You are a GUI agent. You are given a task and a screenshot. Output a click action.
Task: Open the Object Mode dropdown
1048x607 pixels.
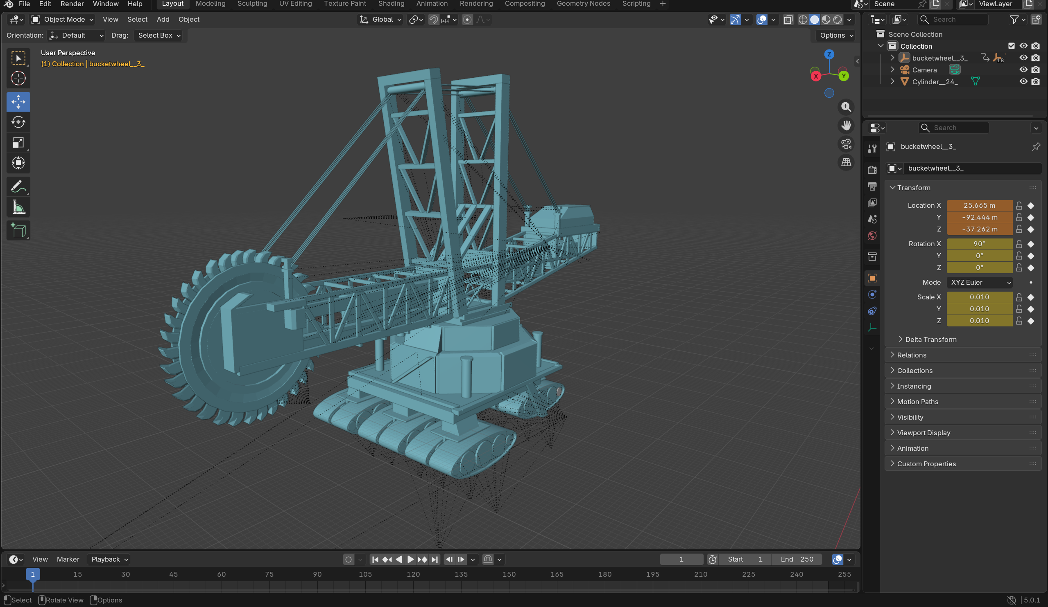[63, 20]
